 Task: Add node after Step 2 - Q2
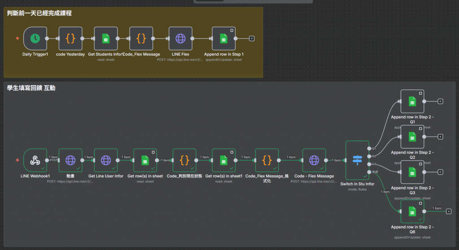440,137
